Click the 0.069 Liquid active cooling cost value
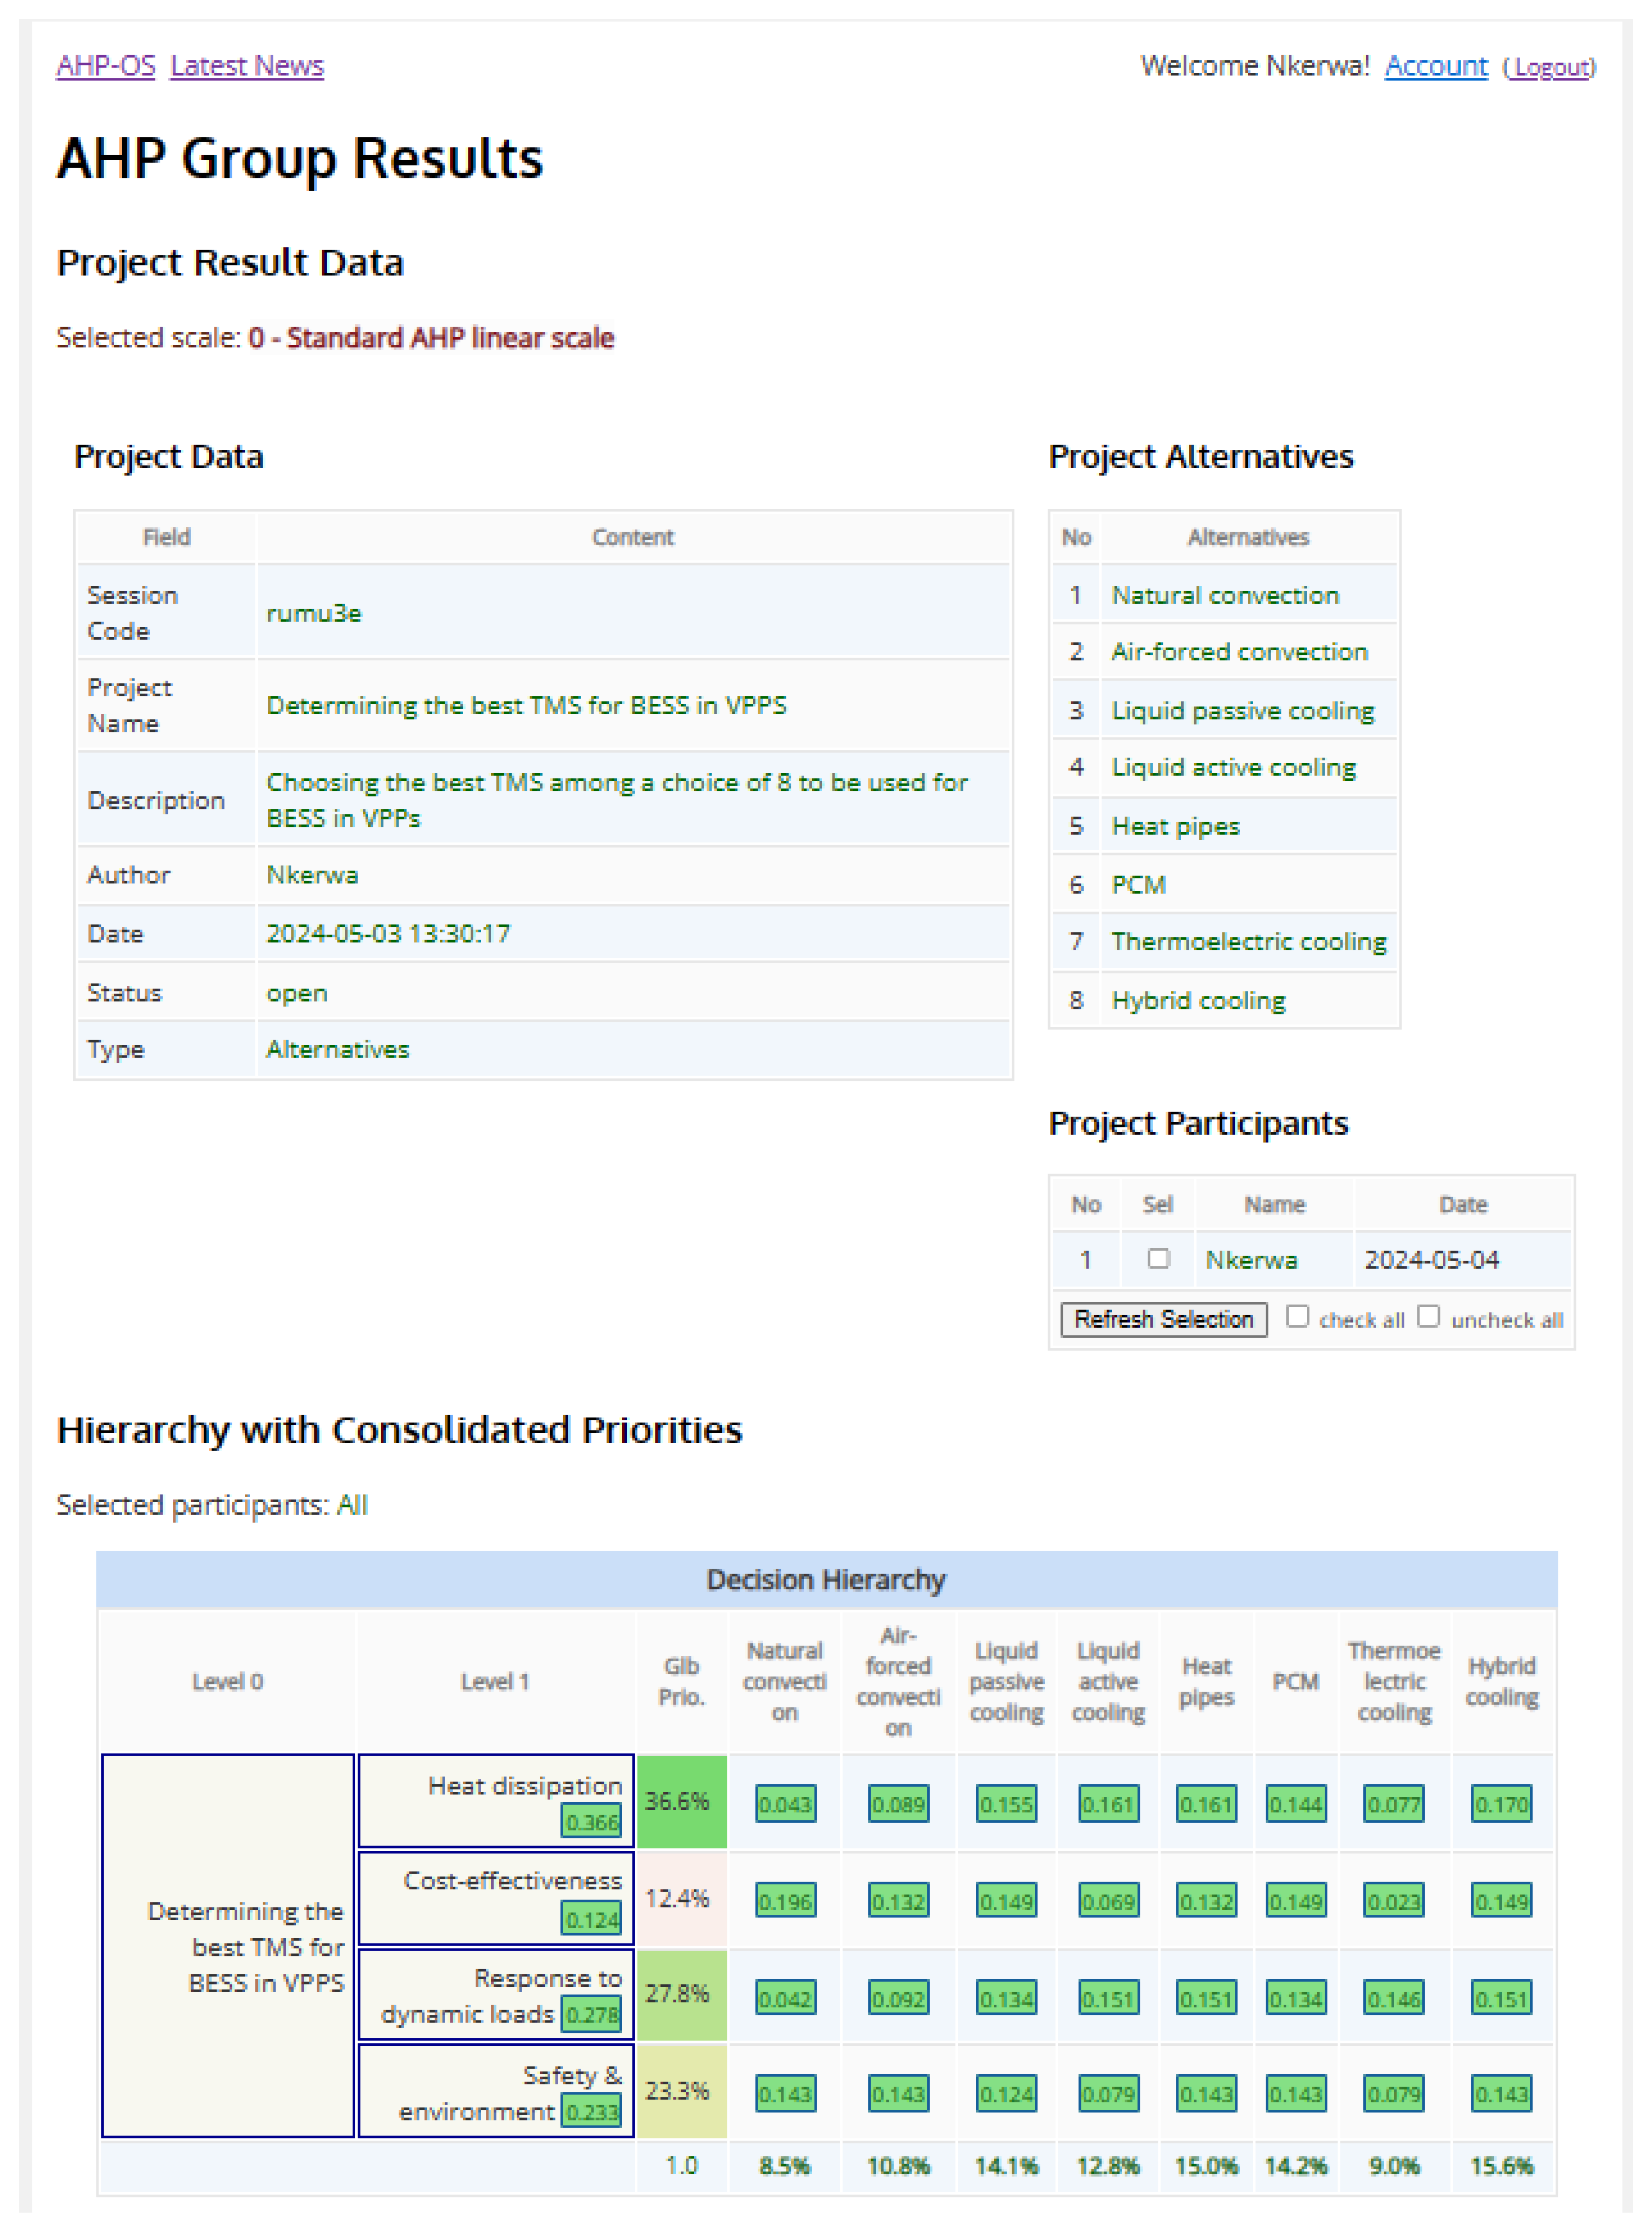Viewport: 1652px width, 2235px height. click(x=1108, y=1901)
